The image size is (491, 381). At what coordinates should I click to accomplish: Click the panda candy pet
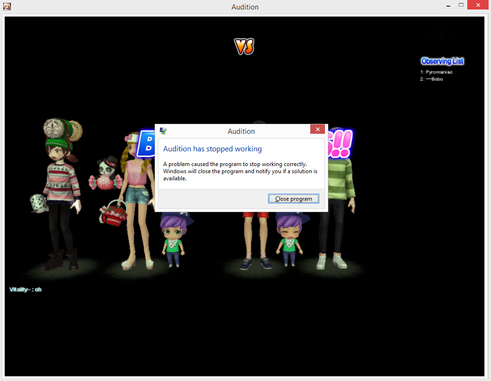(105, 174)
